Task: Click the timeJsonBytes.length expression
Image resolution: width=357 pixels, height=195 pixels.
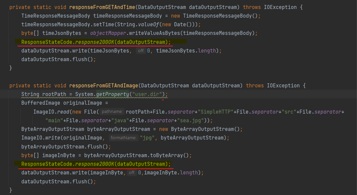Action: click(186, 51)
